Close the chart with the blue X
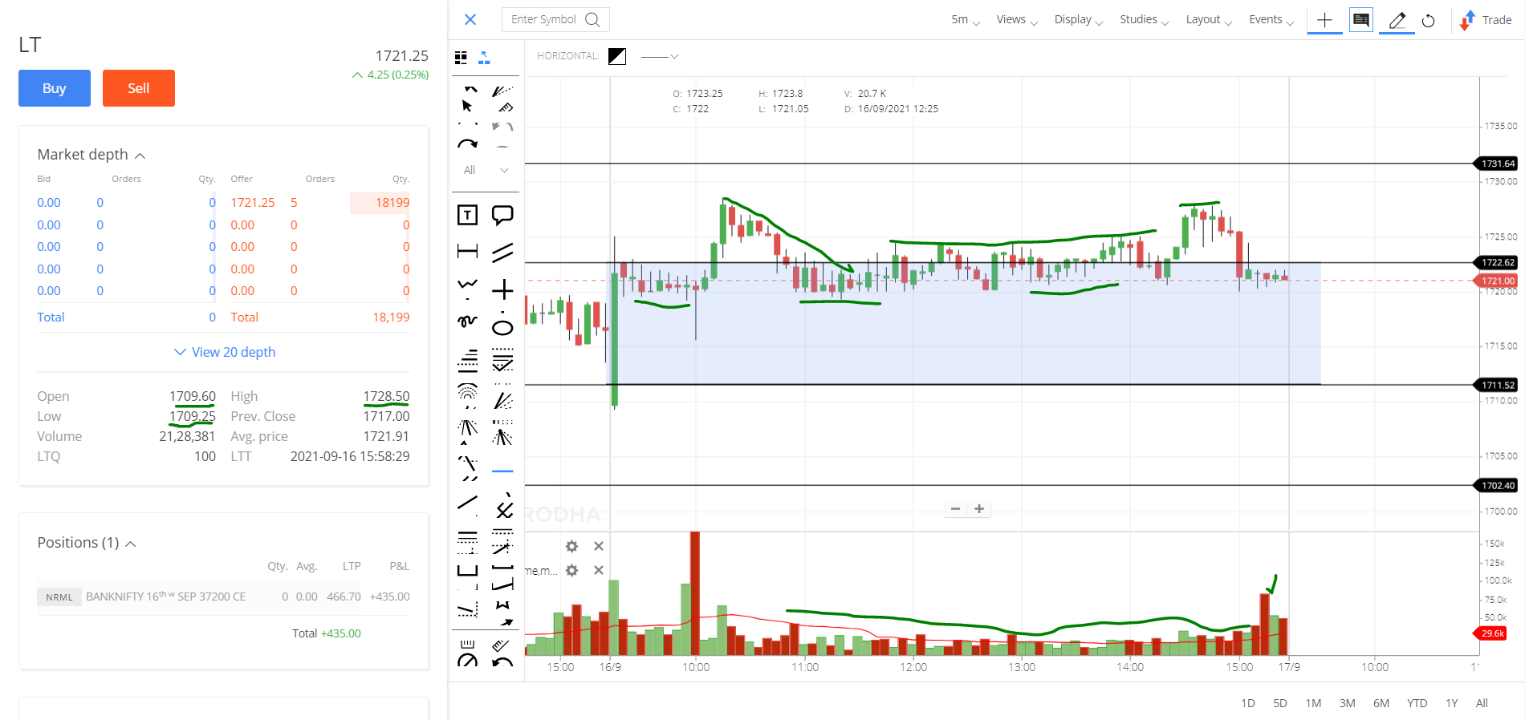The height and width of the screenshot is (720, 1525). pyautogui.click(x=470, y=19)
